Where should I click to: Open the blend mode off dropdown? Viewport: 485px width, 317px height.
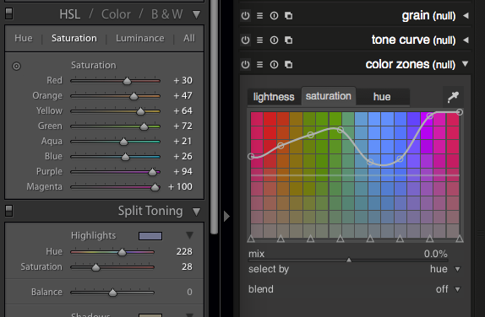pyautogui.click(x=448, y=289)
